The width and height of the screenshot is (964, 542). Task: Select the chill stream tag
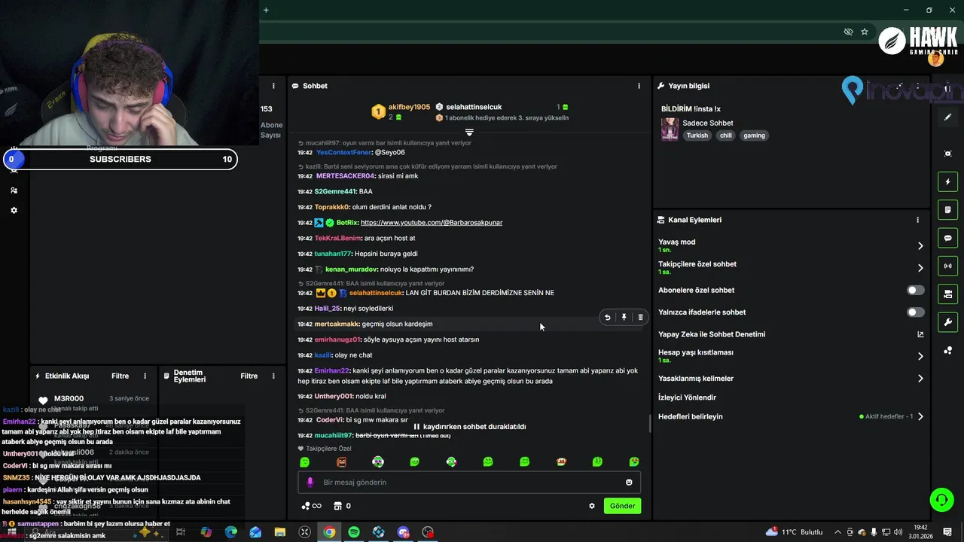(725, 135)
